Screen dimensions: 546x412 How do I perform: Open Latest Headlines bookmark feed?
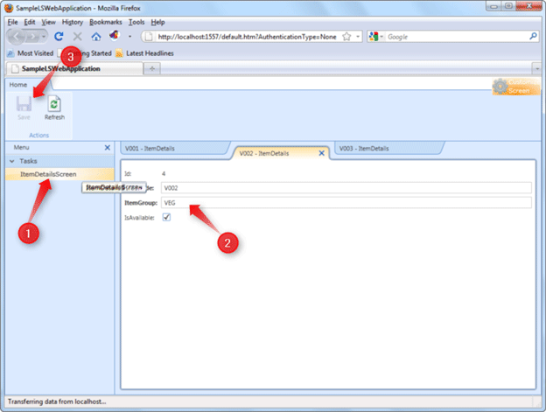[x=145, y=53]
